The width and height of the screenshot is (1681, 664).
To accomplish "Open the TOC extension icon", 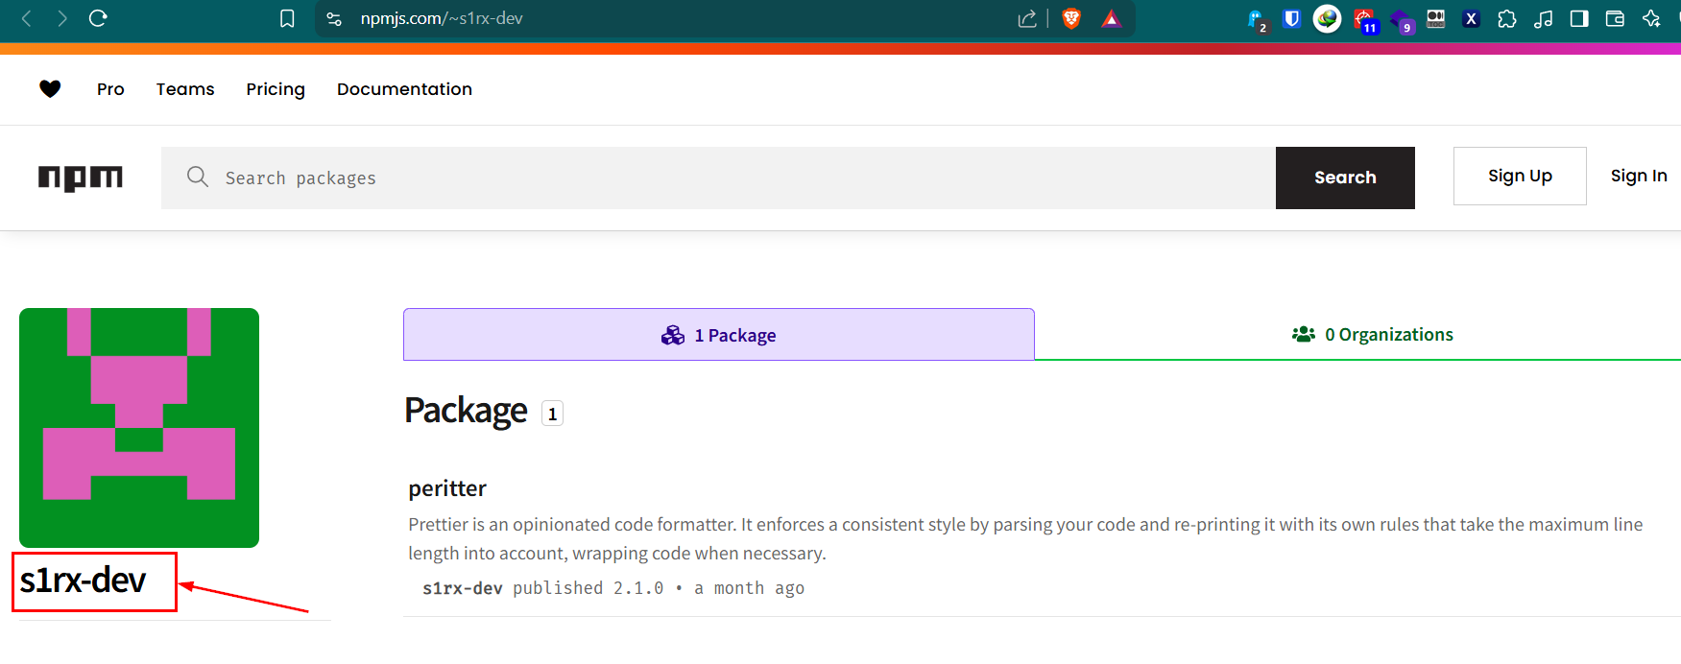I will click(x=1436, y=18).
